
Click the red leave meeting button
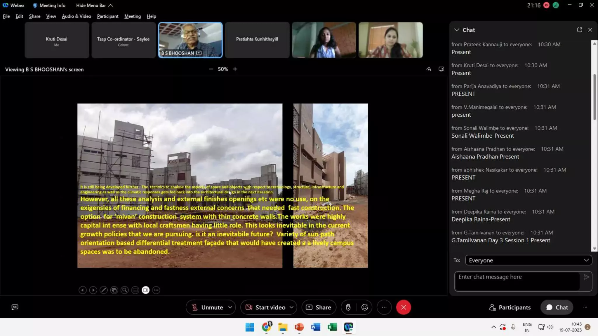[403, 307]
